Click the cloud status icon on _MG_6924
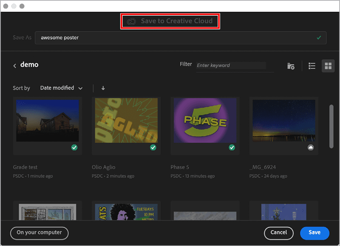This screenshot has width=340, height=246. pyautogui.click(x=311, y=147)
